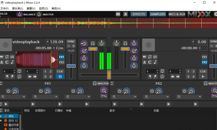Toggle the EFFECTS section button

[x=139, y=14]
